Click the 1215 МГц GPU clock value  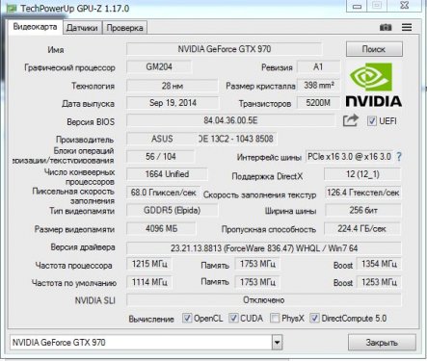pyautogui.click(x=149, y=264)
